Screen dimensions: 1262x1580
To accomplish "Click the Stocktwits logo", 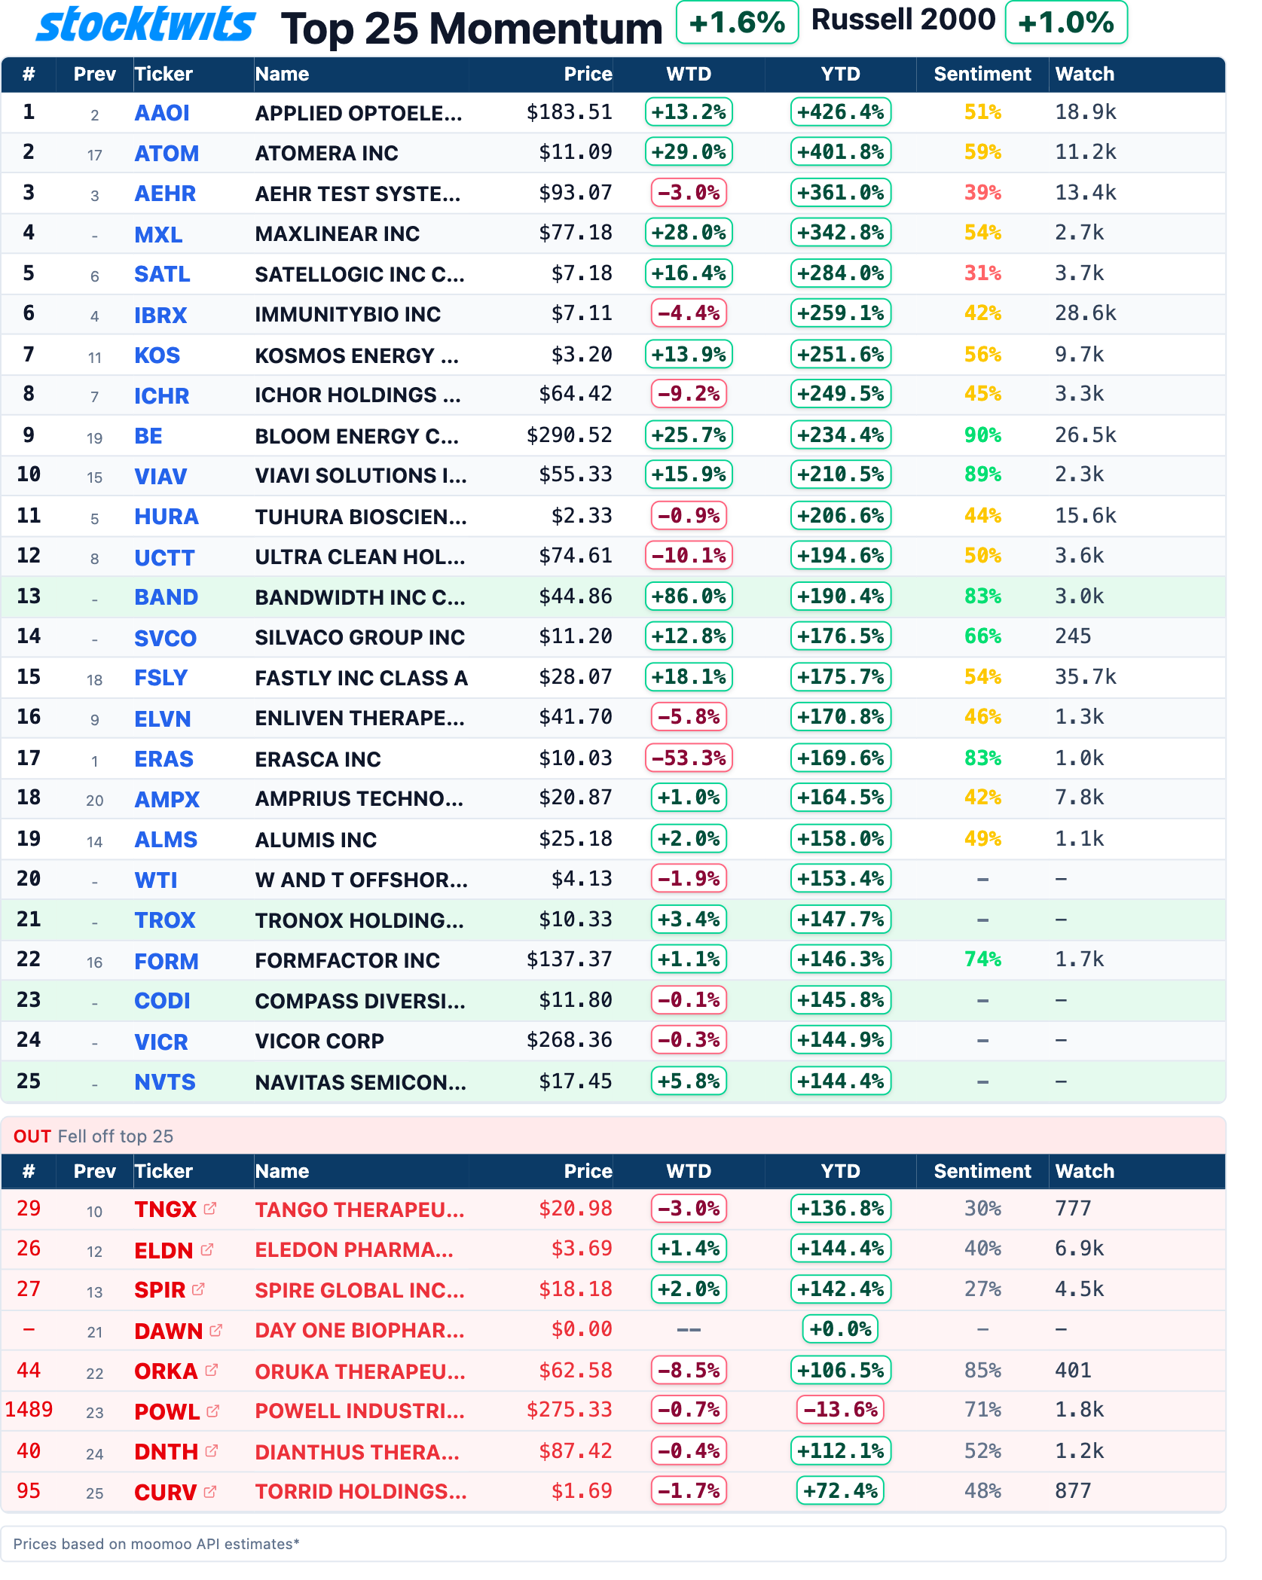I will point(146,25).
